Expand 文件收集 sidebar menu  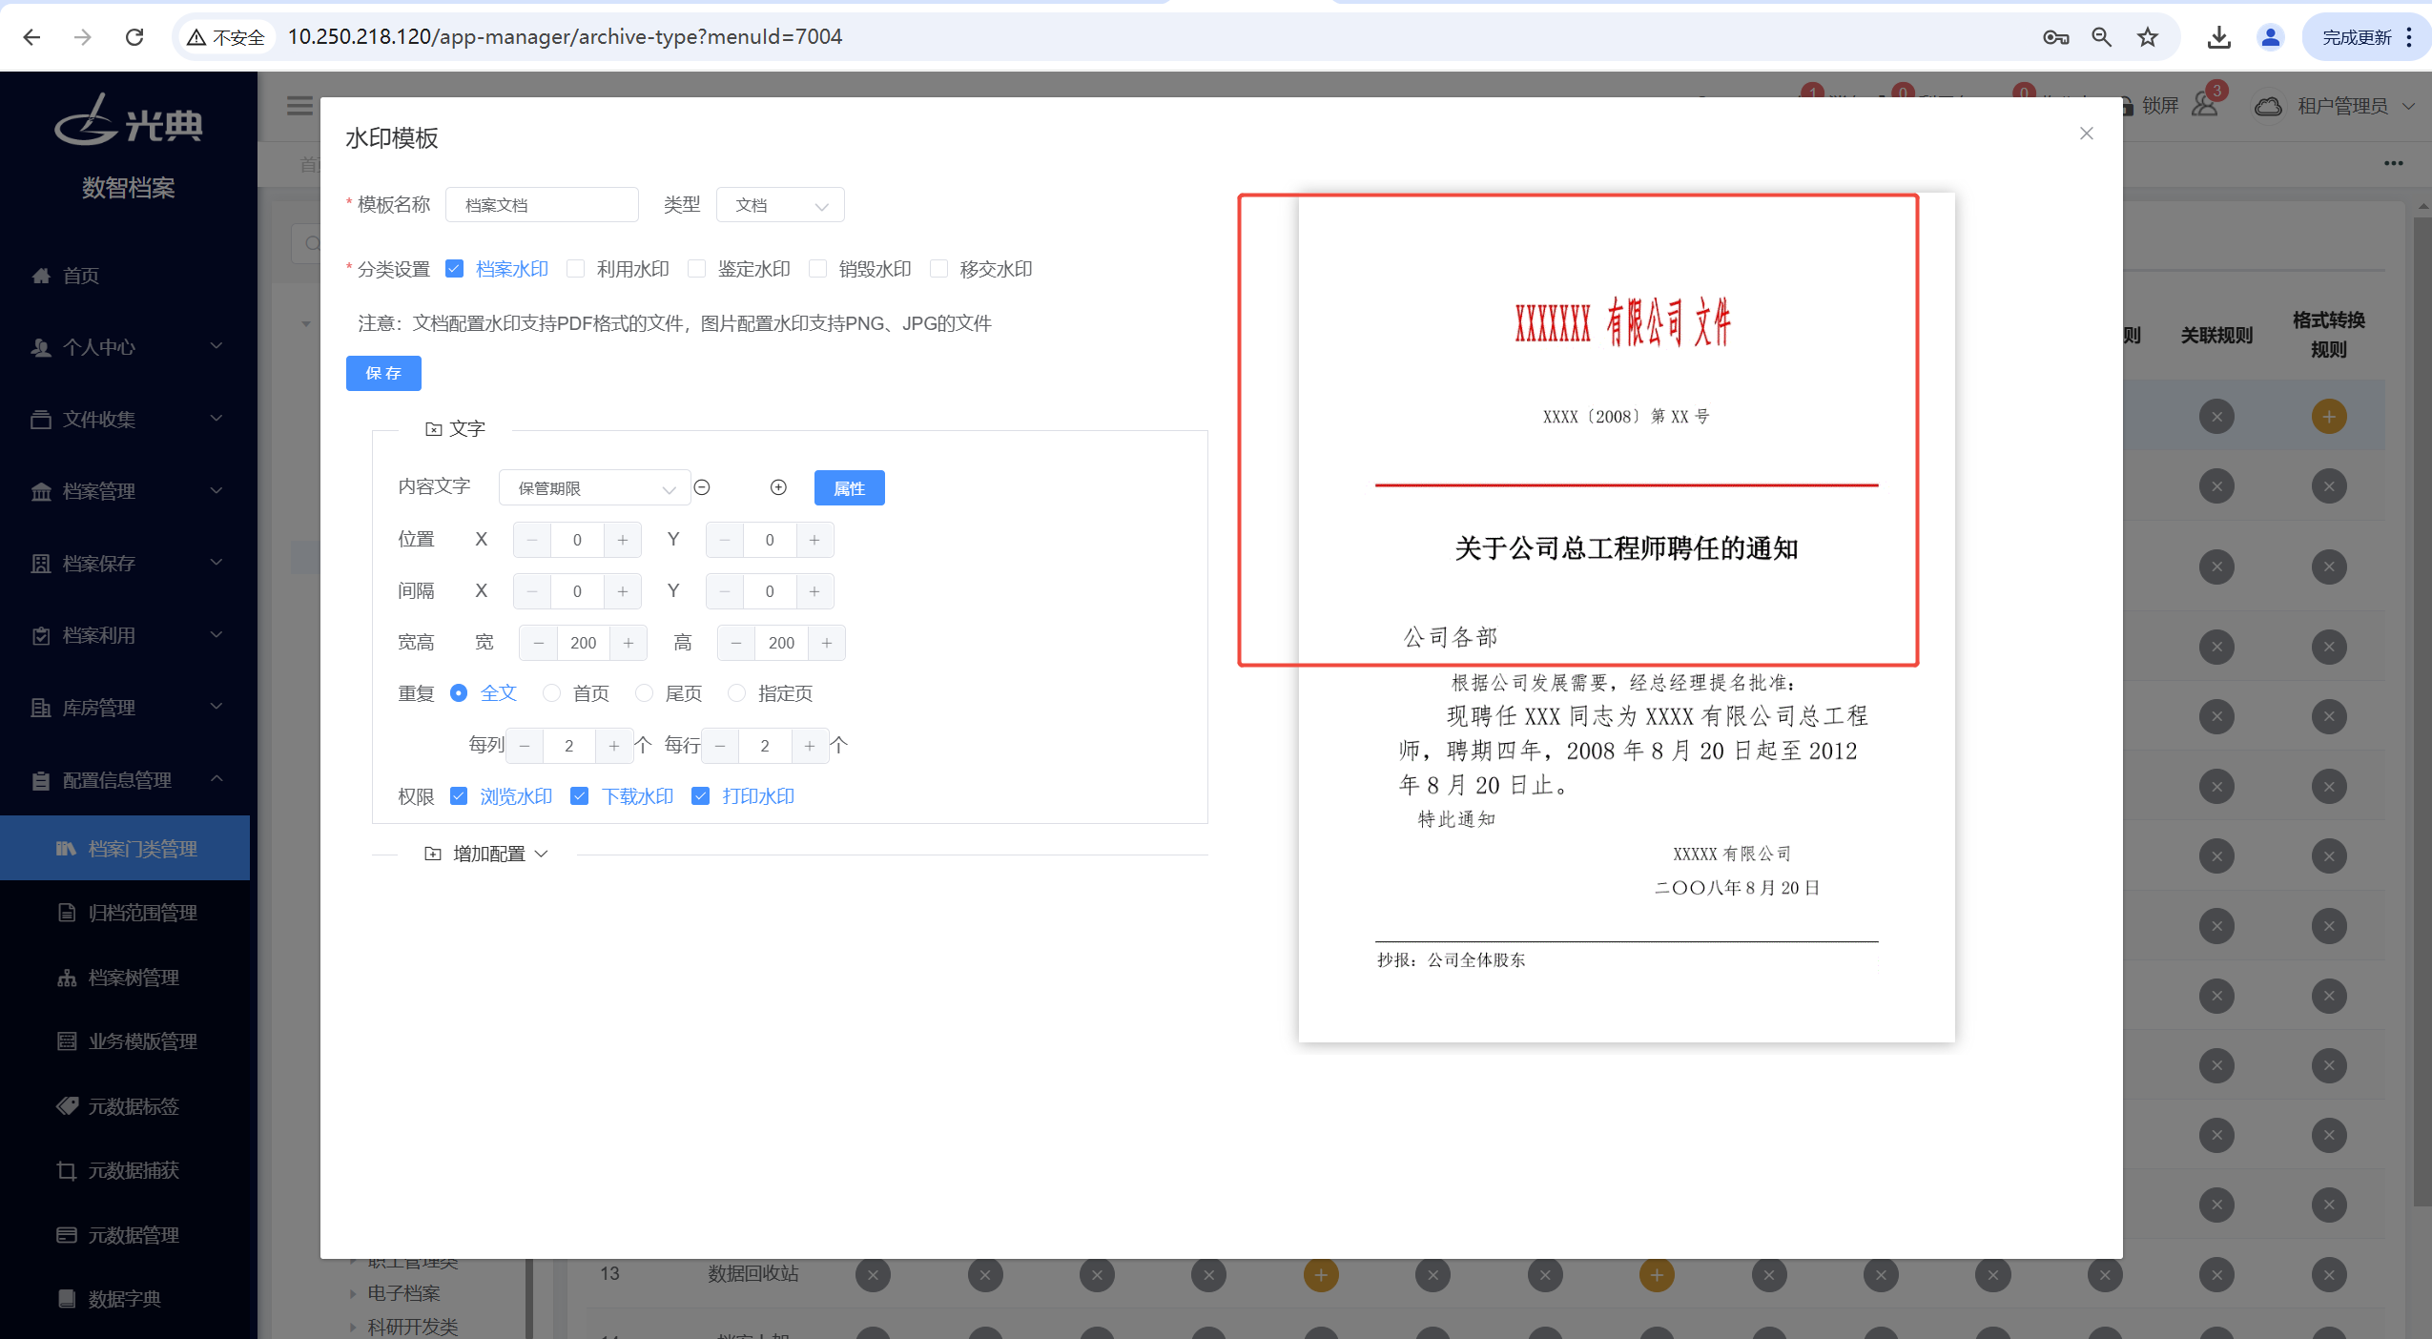(x=128, y=419)
